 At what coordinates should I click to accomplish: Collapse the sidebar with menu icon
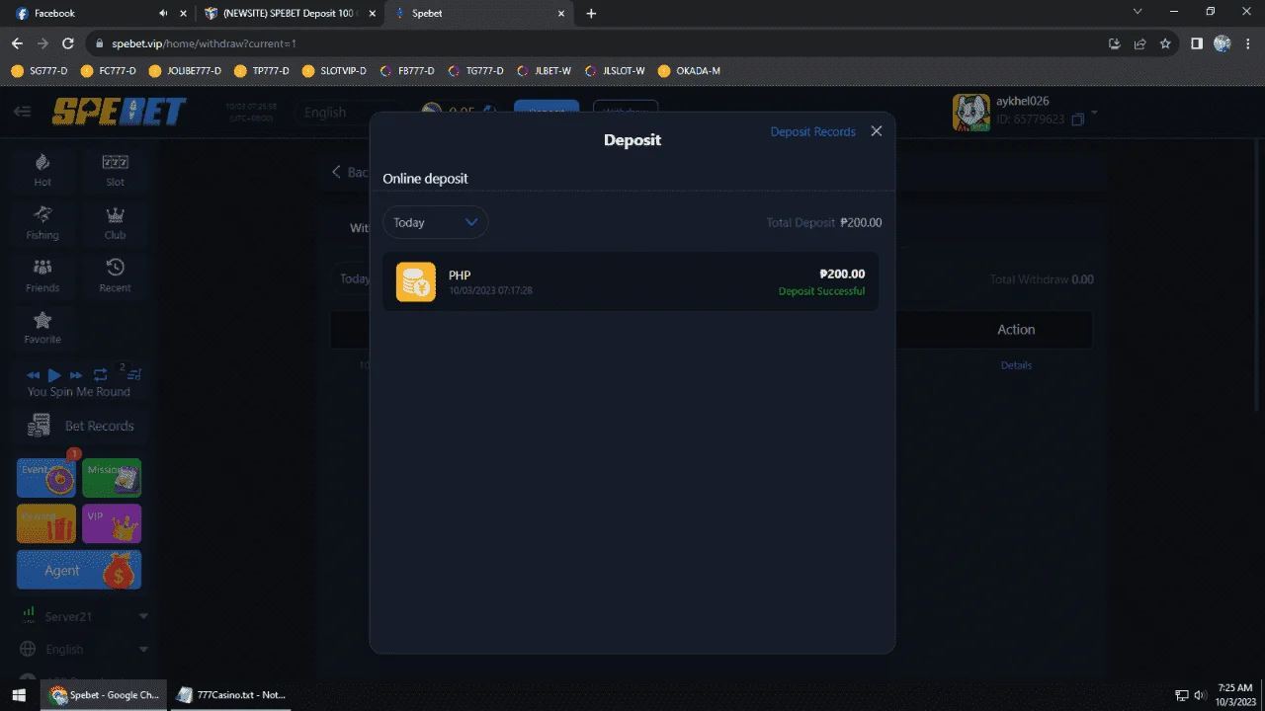(x=22, y=112)
